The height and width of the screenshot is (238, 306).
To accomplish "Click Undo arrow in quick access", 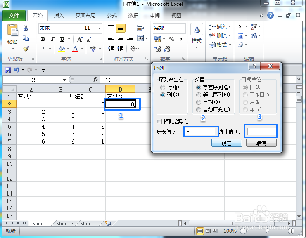I will pos(17,70).
